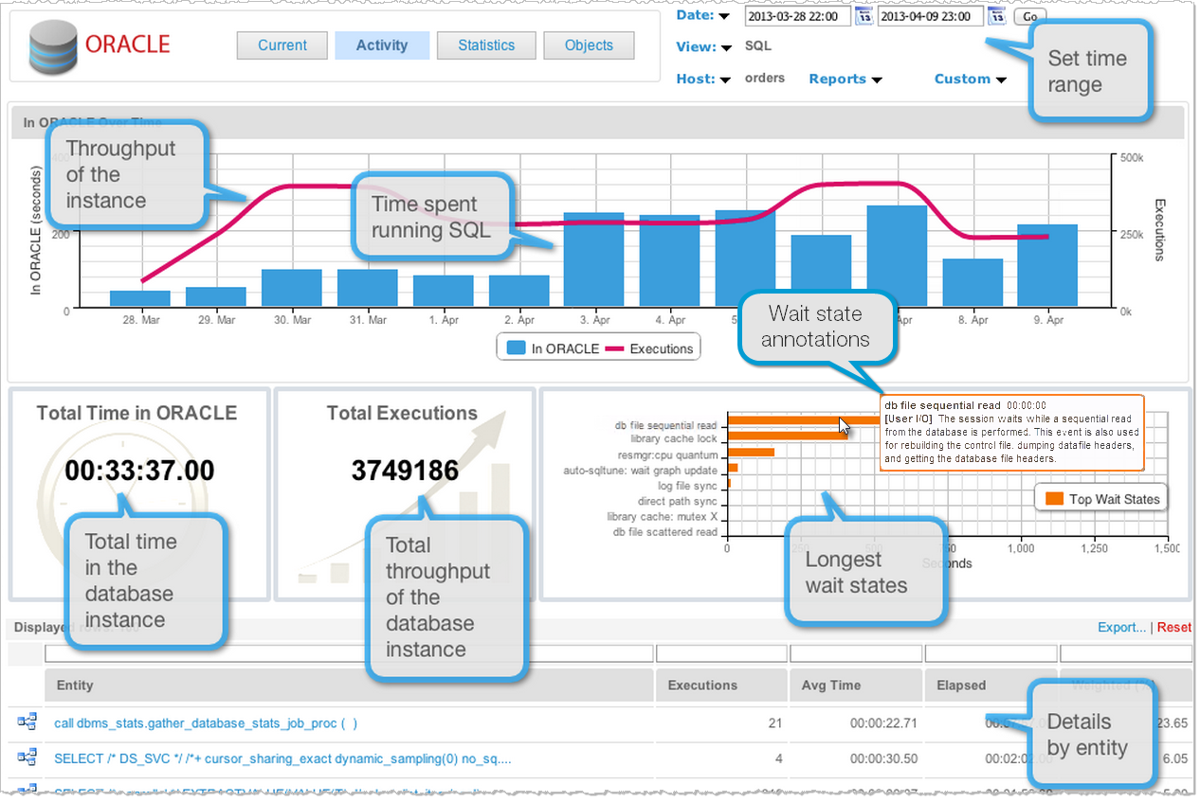Click the SQL view value text

[x=758, y=45]
